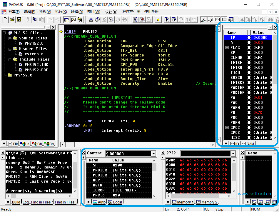Click the New file toolbar icon
The height and width of the screenshot is (212, 279).
click(5, 20)
